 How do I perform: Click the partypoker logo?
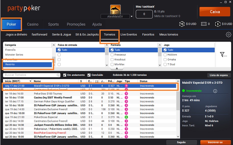click(x=24, y=8)
